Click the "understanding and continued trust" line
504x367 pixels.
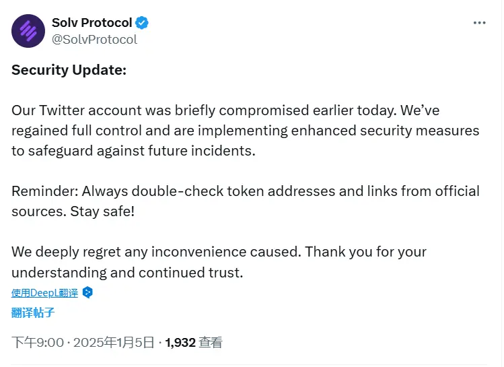point(127,272)
